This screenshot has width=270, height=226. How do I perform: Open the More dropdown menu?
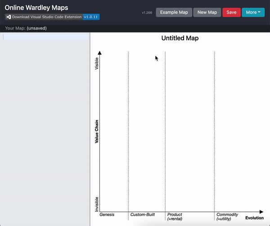pos(253,12)
